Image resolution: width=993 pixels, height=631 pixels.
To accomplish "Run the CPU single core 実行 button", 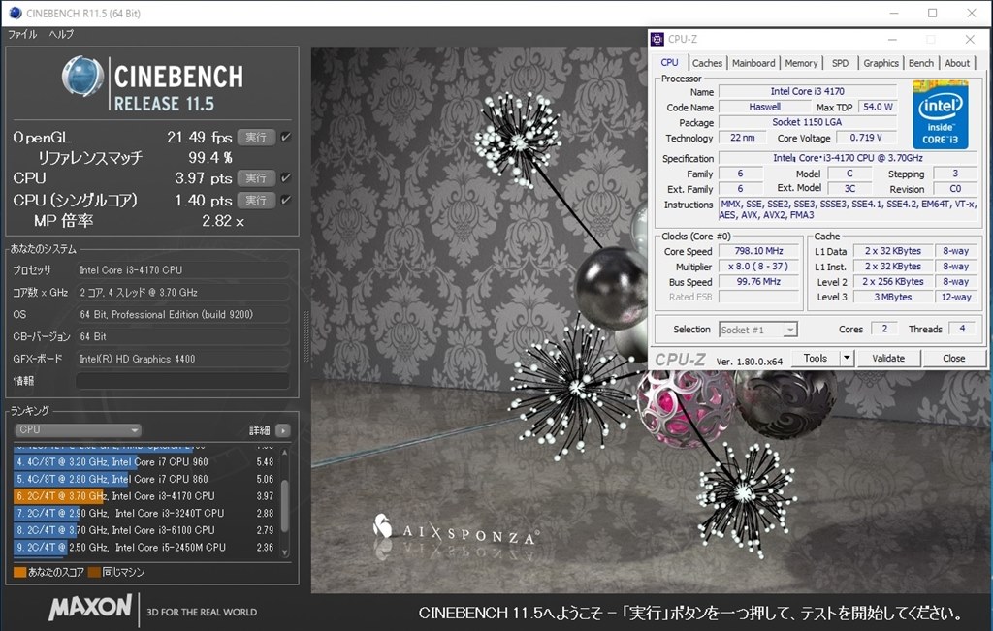I will (x=256, y=201).
